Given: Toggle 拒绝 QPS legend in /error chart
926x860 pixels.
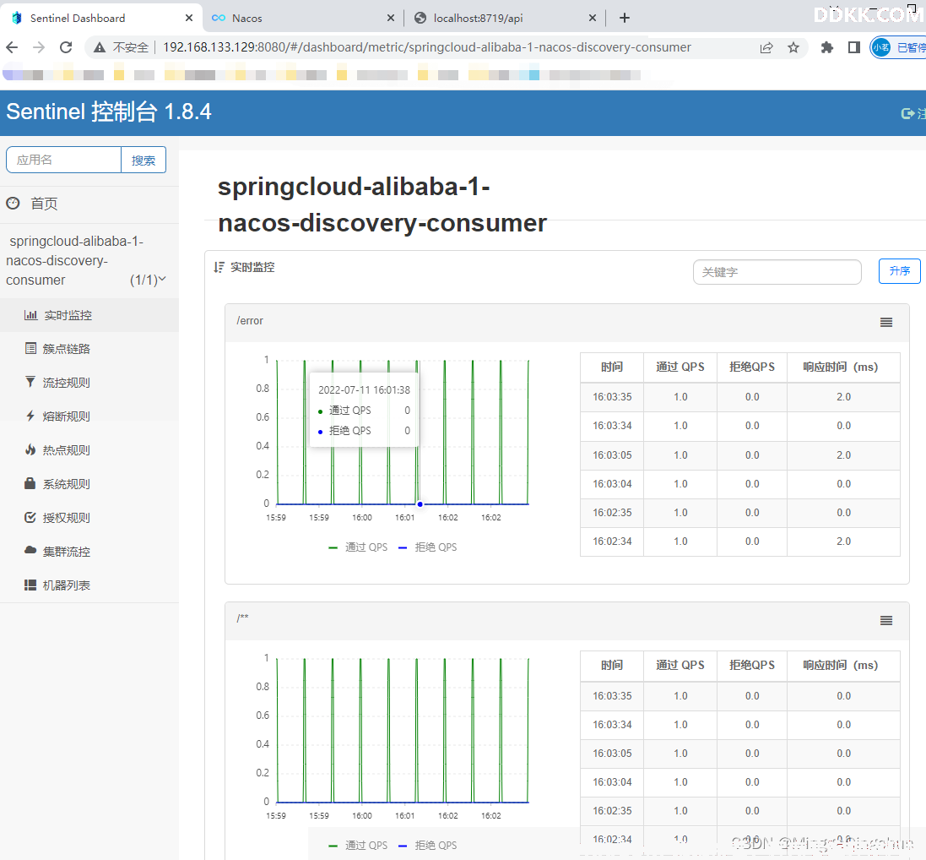Looking at the screenshot, I should 428,547.
